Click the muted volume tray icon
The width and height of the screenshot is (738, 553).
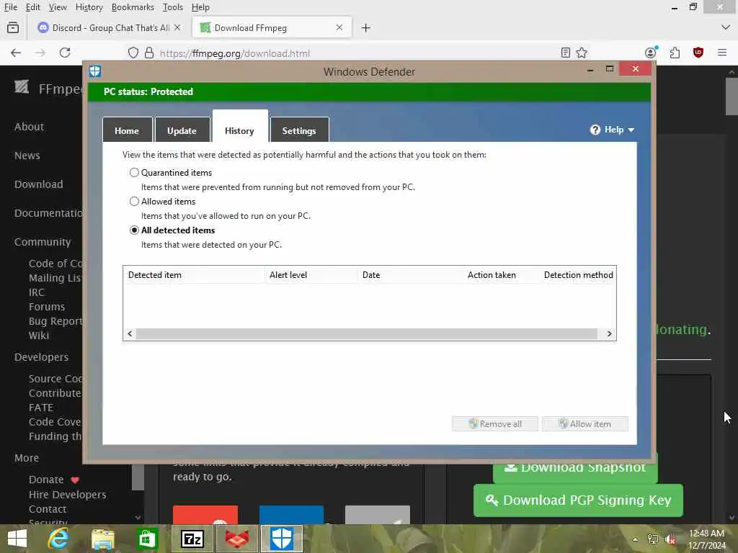tap(670, 539)
